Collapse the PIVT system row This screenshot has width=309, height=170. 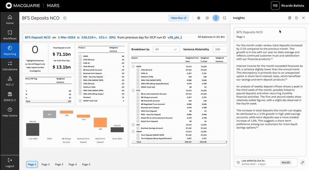(x=133, y=91)
